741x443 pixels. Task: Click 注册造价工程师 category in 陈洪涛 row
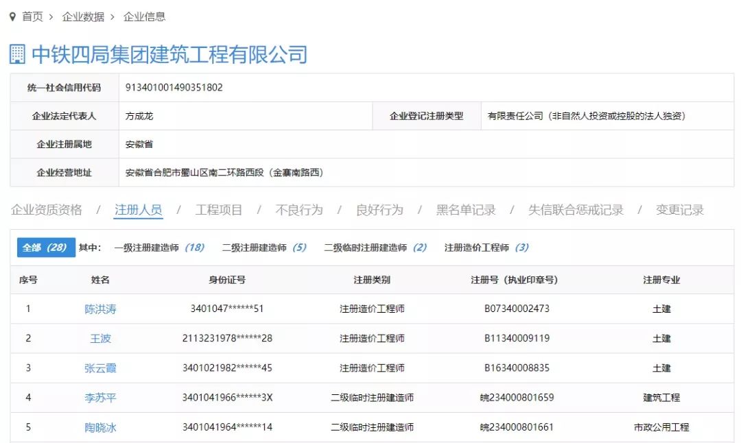click(372, 309)
